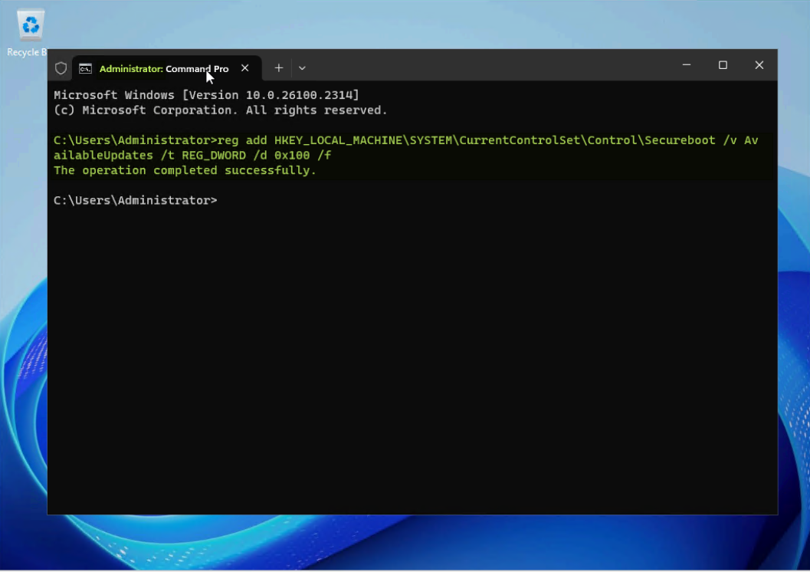This screenshot has height=572, width=810.
Task: Click the maximize icon on the terminal window
Action: (723, 65)
